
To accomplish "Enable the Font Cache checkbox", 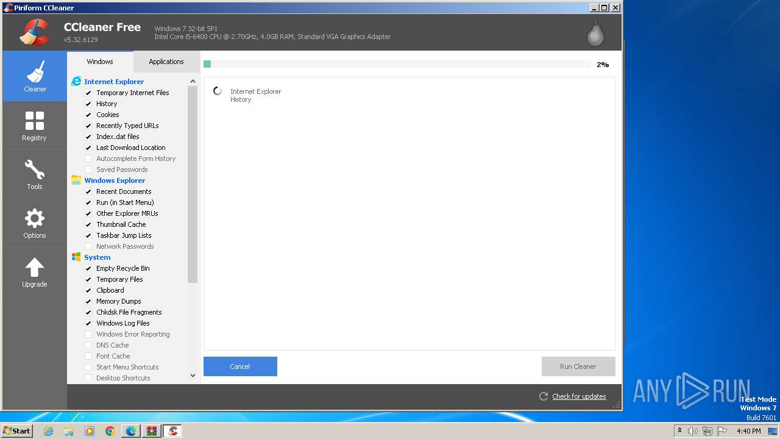I will 88,356.
